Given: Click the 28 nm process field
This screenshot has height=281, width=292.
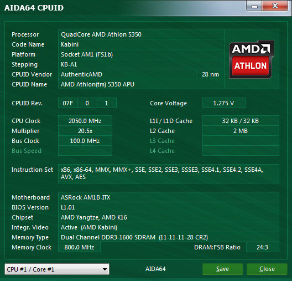Looking at the screenshot, I should [x=210, y=74].
